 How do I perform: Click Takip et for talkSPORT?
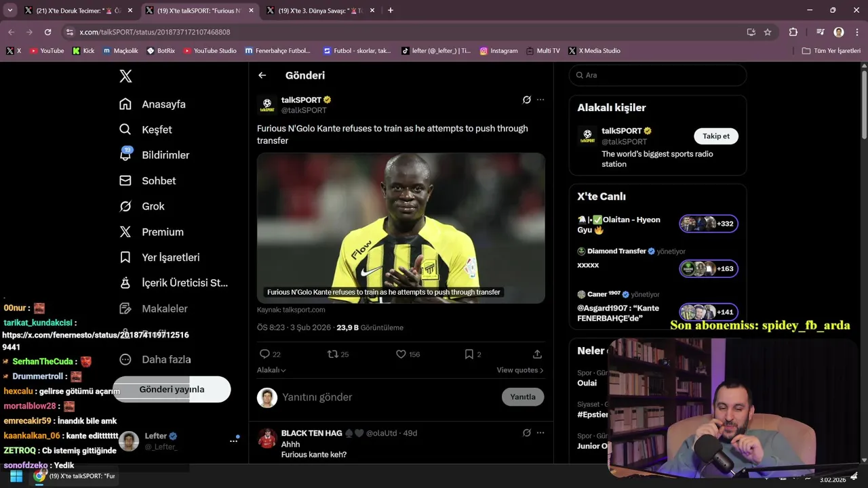(716, 136)
